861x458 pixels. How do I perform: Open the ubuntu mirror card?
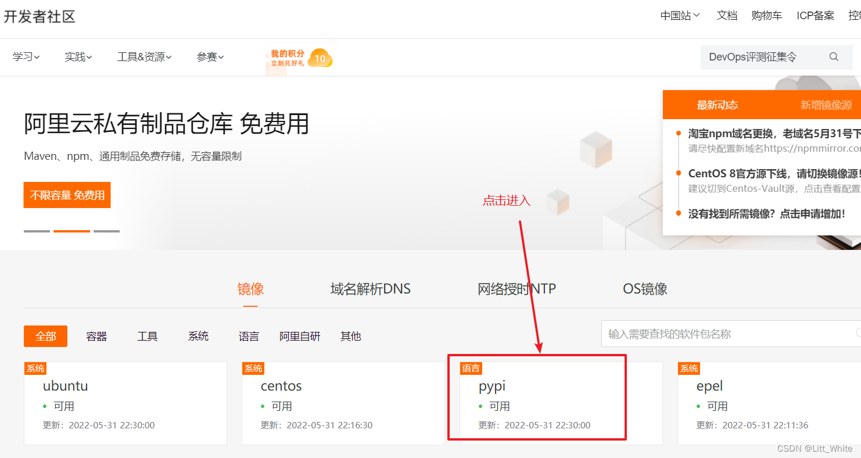tap(125, 403)
